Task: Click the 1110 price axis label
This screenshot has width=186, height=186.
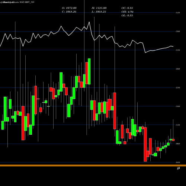Action: pos(178,125)
